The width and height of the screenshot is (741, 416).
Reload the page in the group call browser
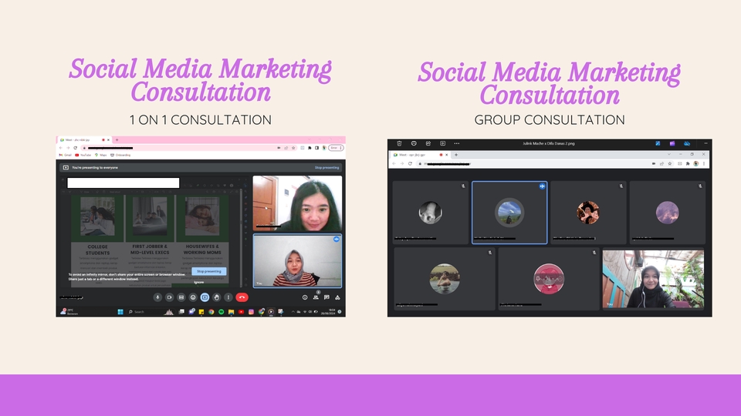410,163
